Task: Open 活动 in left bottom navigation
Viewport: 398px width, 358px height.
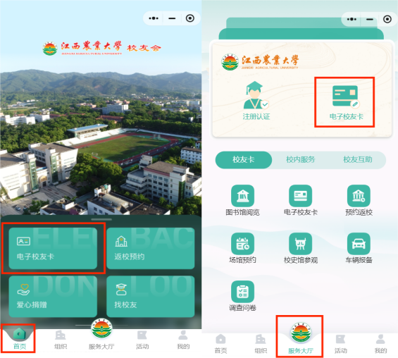Action: (142, 340)
